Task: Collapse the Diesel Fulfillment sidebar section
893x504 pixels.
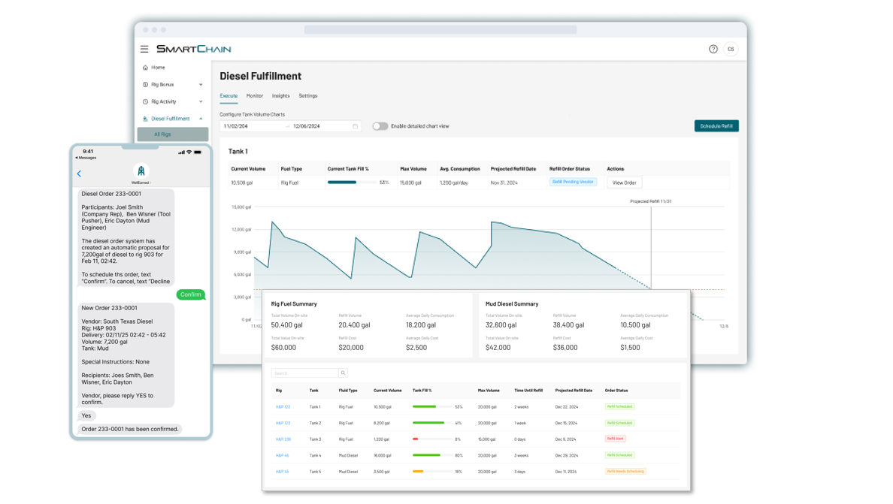Action: pyautogui.click(x=201, y=119)
